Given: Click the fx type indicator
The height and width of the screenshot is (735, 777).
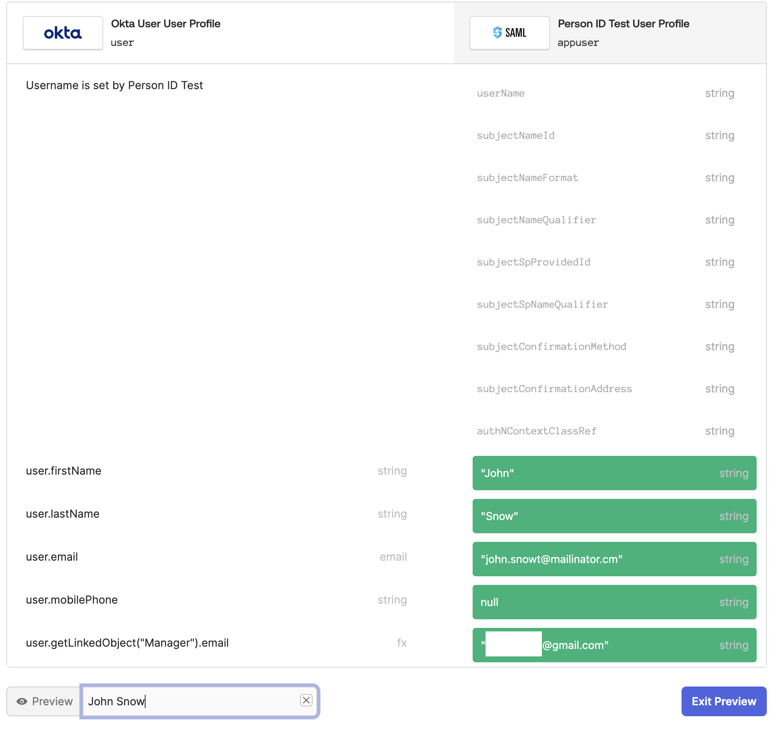Looking at the screenshot, I should 401,643.
